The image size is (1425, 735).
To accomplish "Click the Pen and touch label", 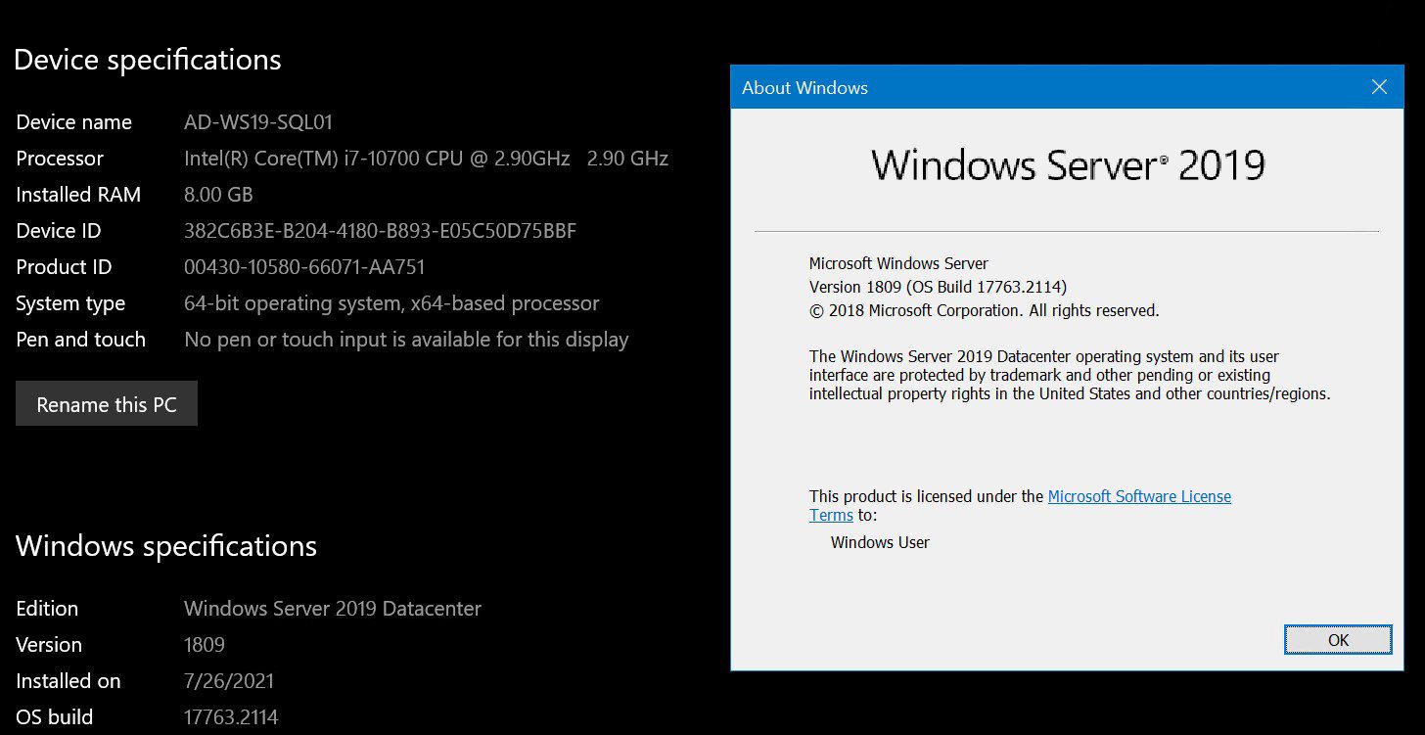I will click(x=80, y=340).
